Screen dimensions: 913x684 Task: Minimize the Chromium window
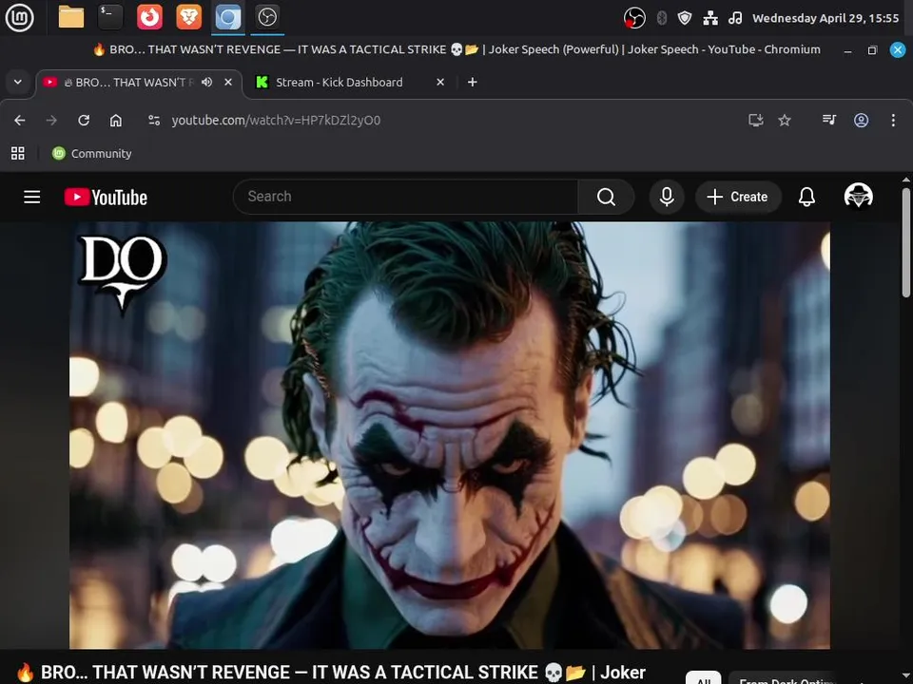point(847,50)
